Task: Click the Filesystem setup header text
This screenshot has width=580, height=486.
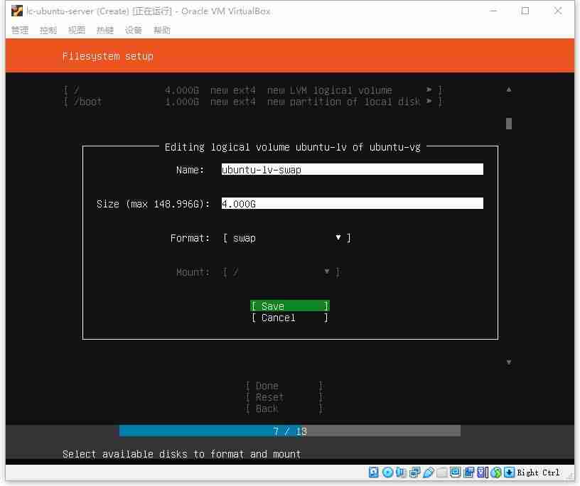Action: pos(107,56)
